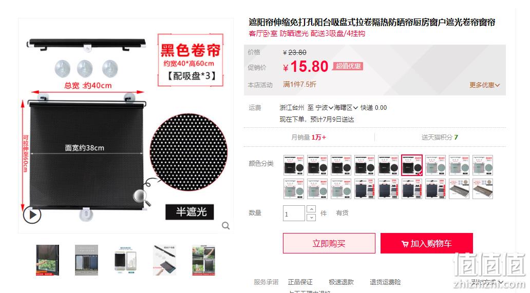Select the first black blind color option
This screenshot has height=293, width=530.
(x=294, y=165)
